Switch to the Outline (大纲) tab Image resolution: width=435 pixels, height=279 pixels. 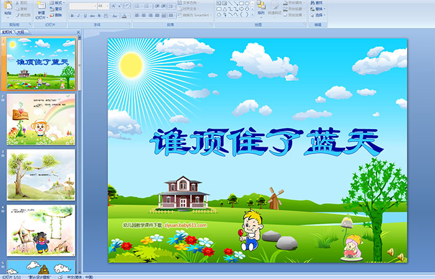(21, 32)
